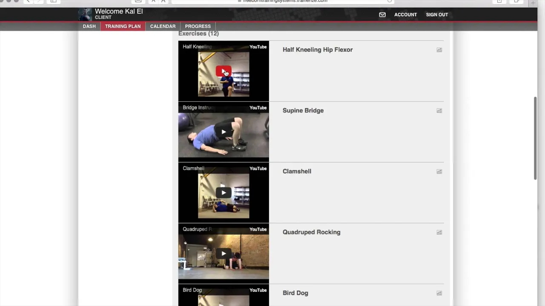Click the 'Bird Dog' video title overlay
The width and height of the screenshot is (545, 306).
pos(192,290)
